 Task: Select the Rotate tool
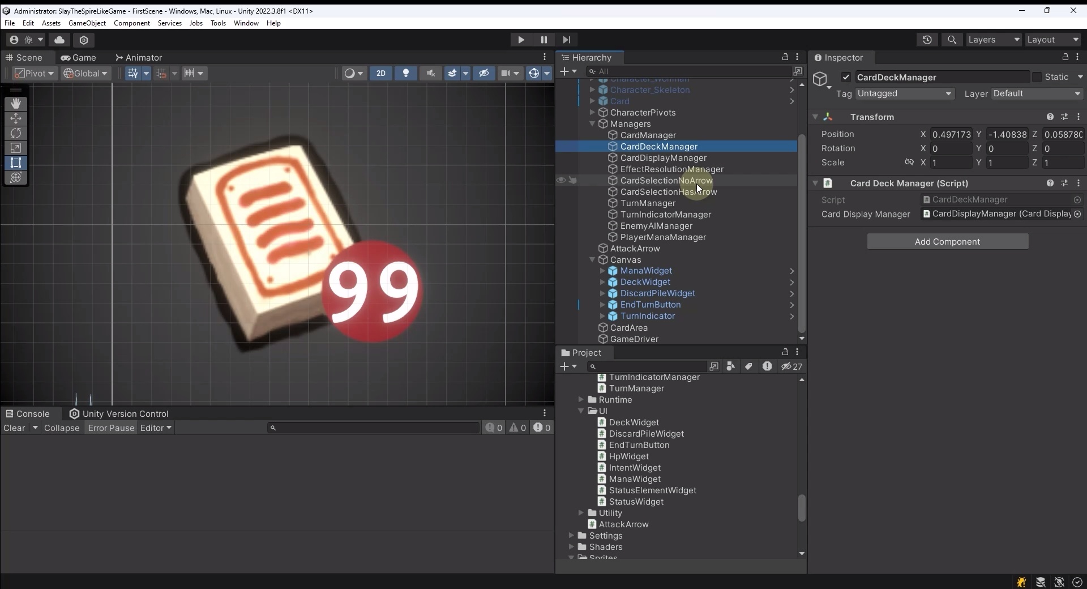(16, 133)
